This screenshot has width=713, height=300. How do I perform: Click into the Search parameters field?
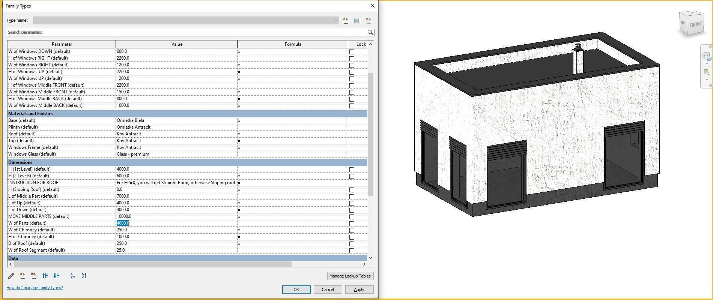pyautogui.click(x=187, y=33)
